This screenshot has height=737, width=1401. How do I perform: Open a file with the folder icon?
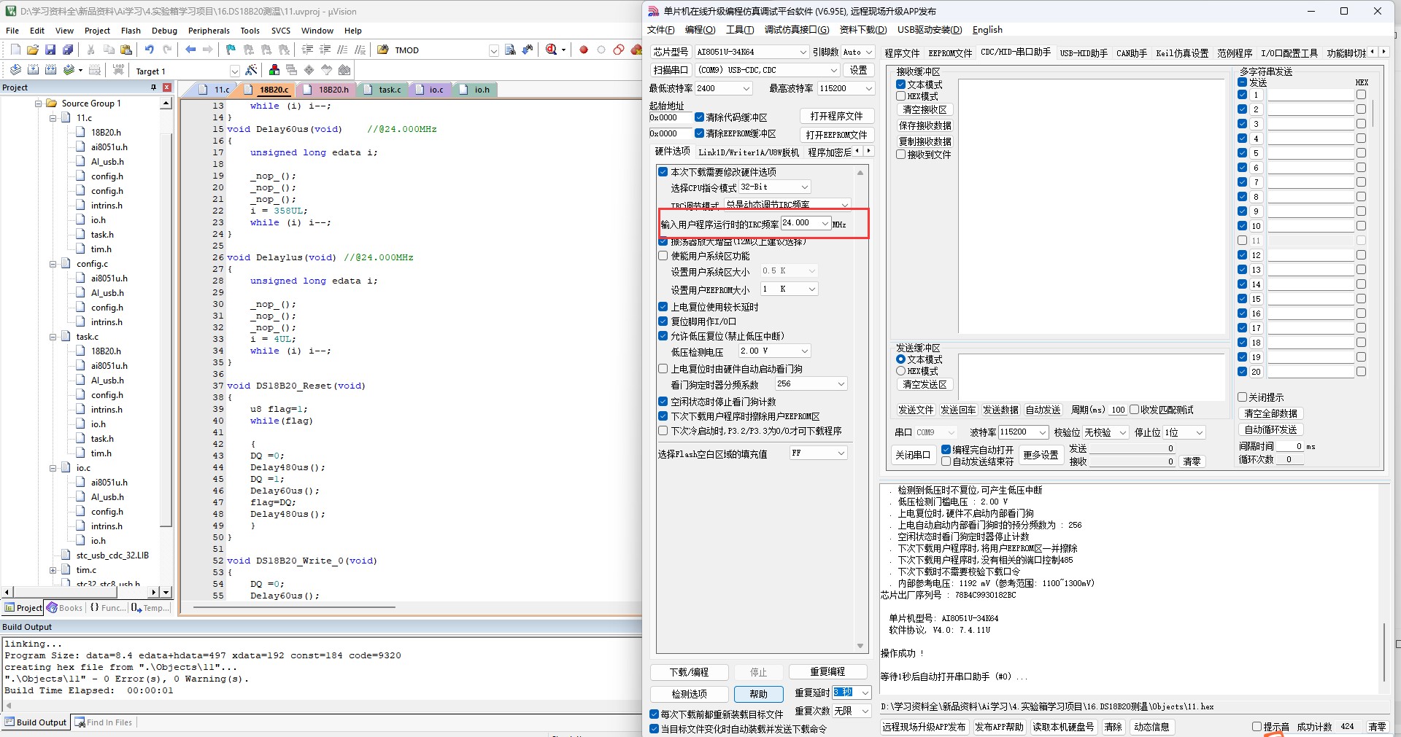point(32,50)
